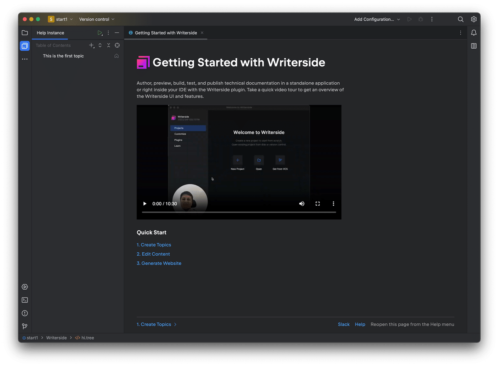The height and width of the screenshot is (367, 499).
Task: Open Search Everywhere with the magnifier icon
Action: click(460, 19)
